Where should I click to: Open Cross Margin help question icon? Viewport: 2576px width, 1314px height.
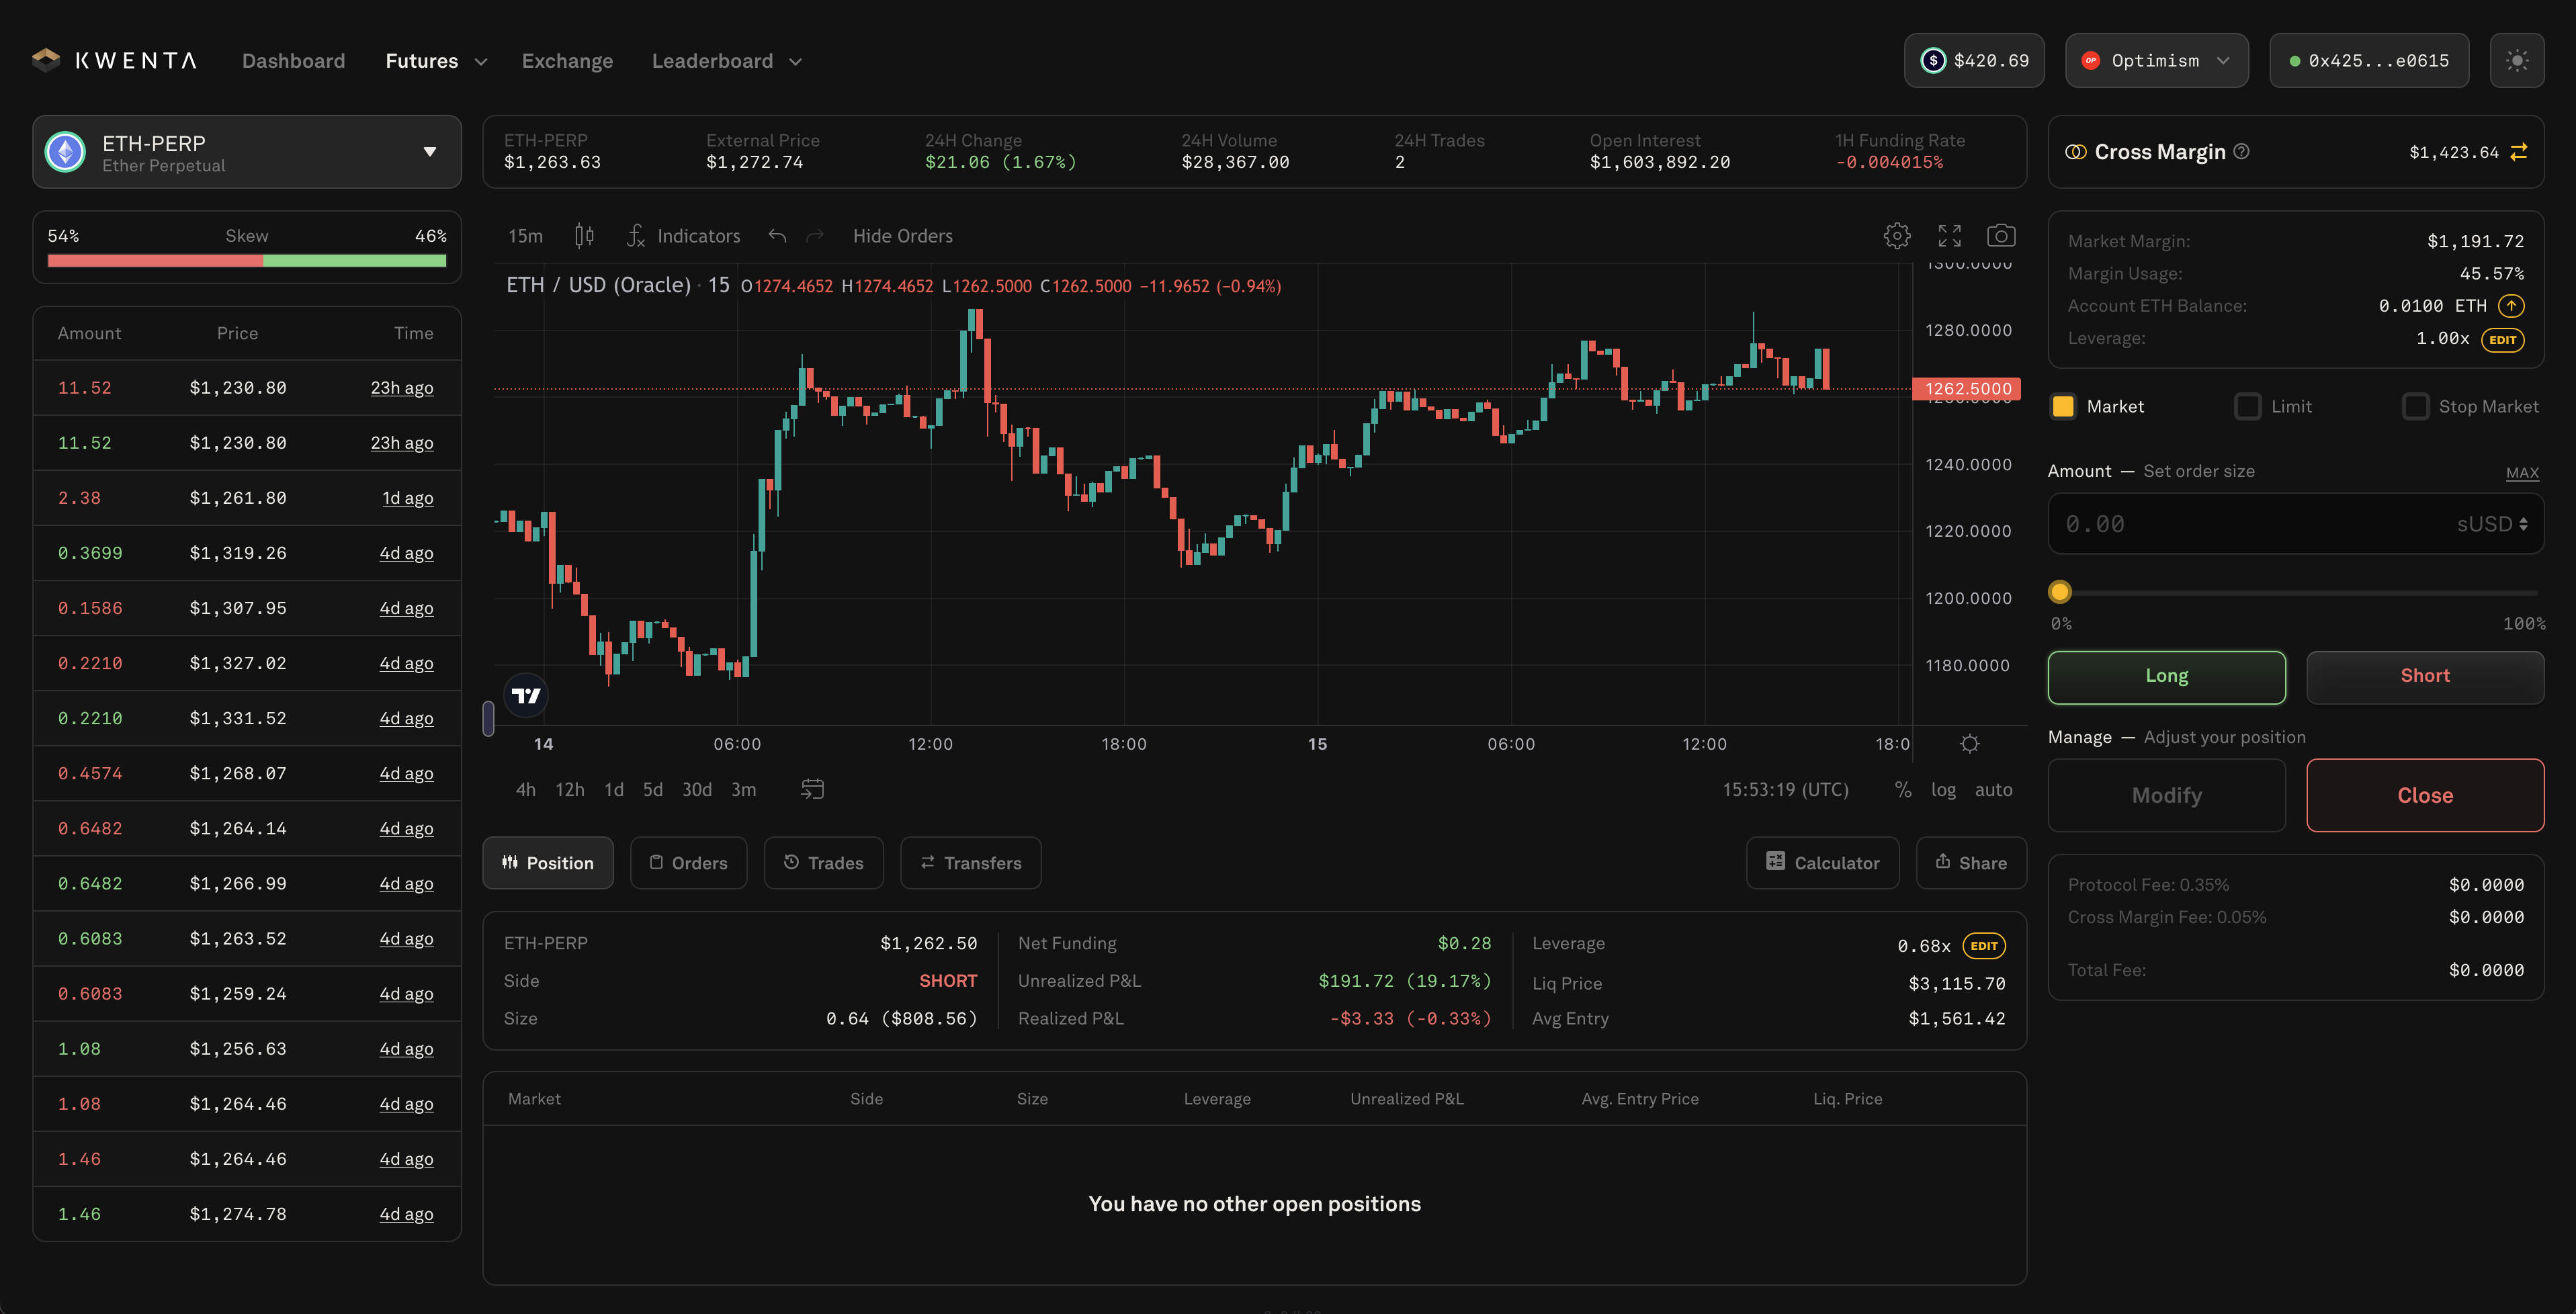point(2241,152)
